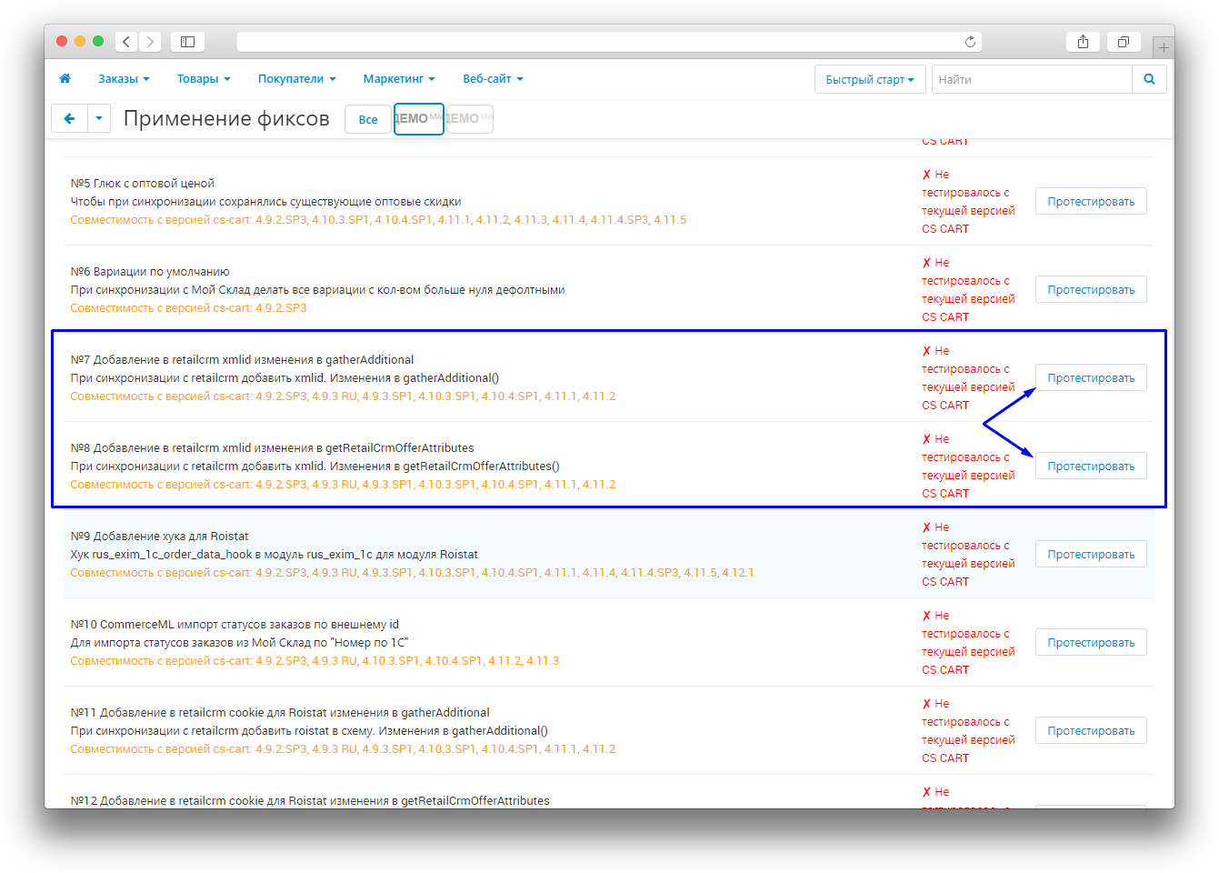
Task: Select the Все filter button
Action: click(x=367, y=119)
